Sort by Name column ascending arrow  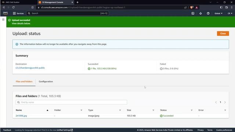point(47,110)
